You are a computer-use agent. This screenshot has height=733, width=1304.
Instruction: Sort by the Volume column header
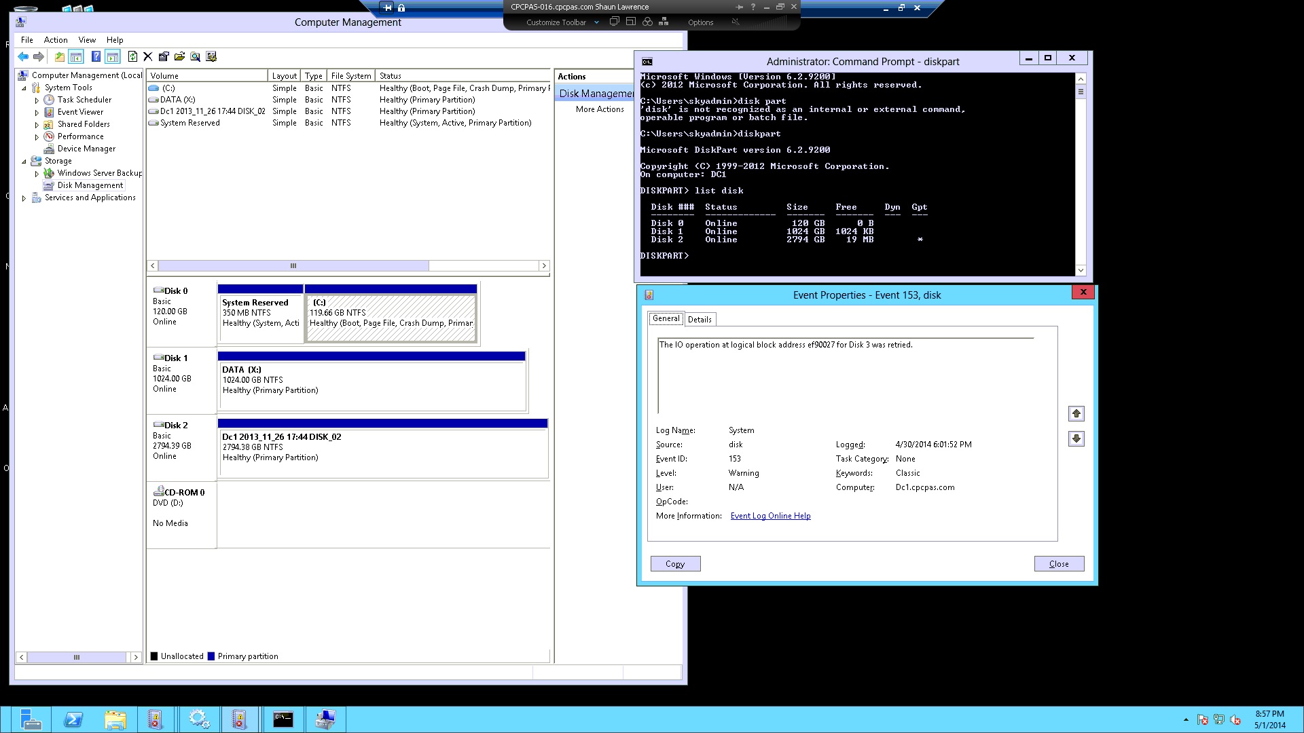[x=206, y=76]
